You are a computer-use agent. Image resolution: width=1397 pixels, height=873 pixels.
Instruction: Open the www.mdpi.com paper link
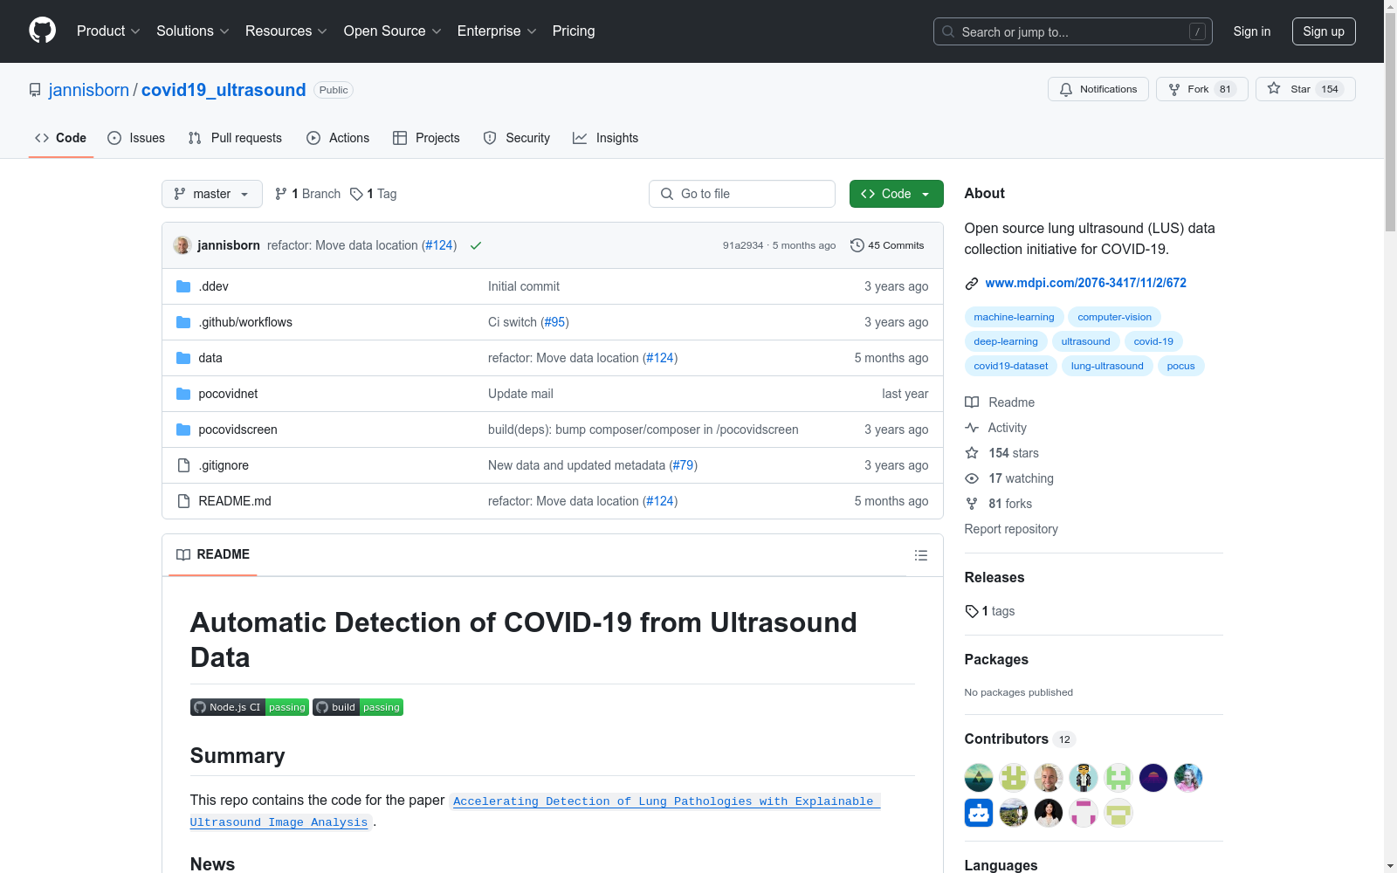point(1085,283)
